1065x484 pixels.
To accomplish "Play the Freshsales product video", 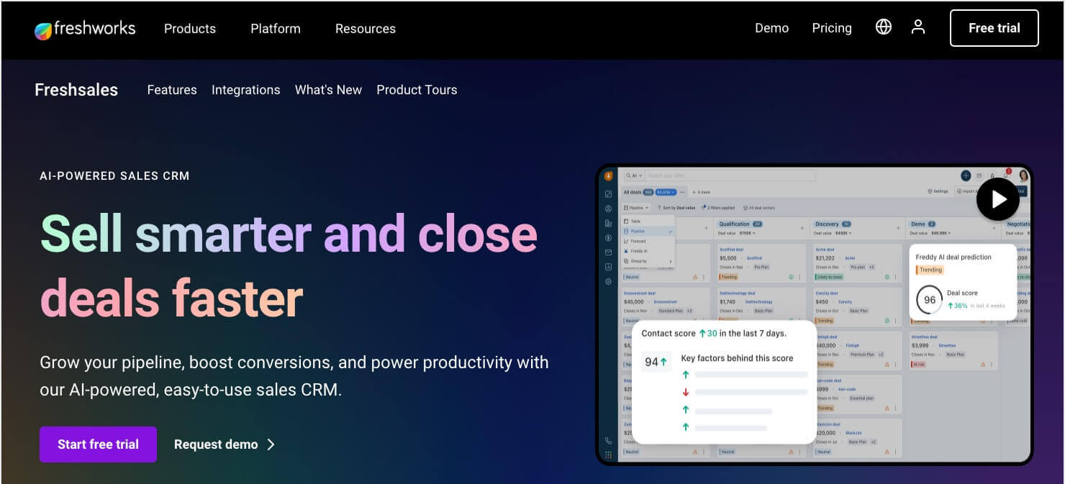I will (998, 199).
